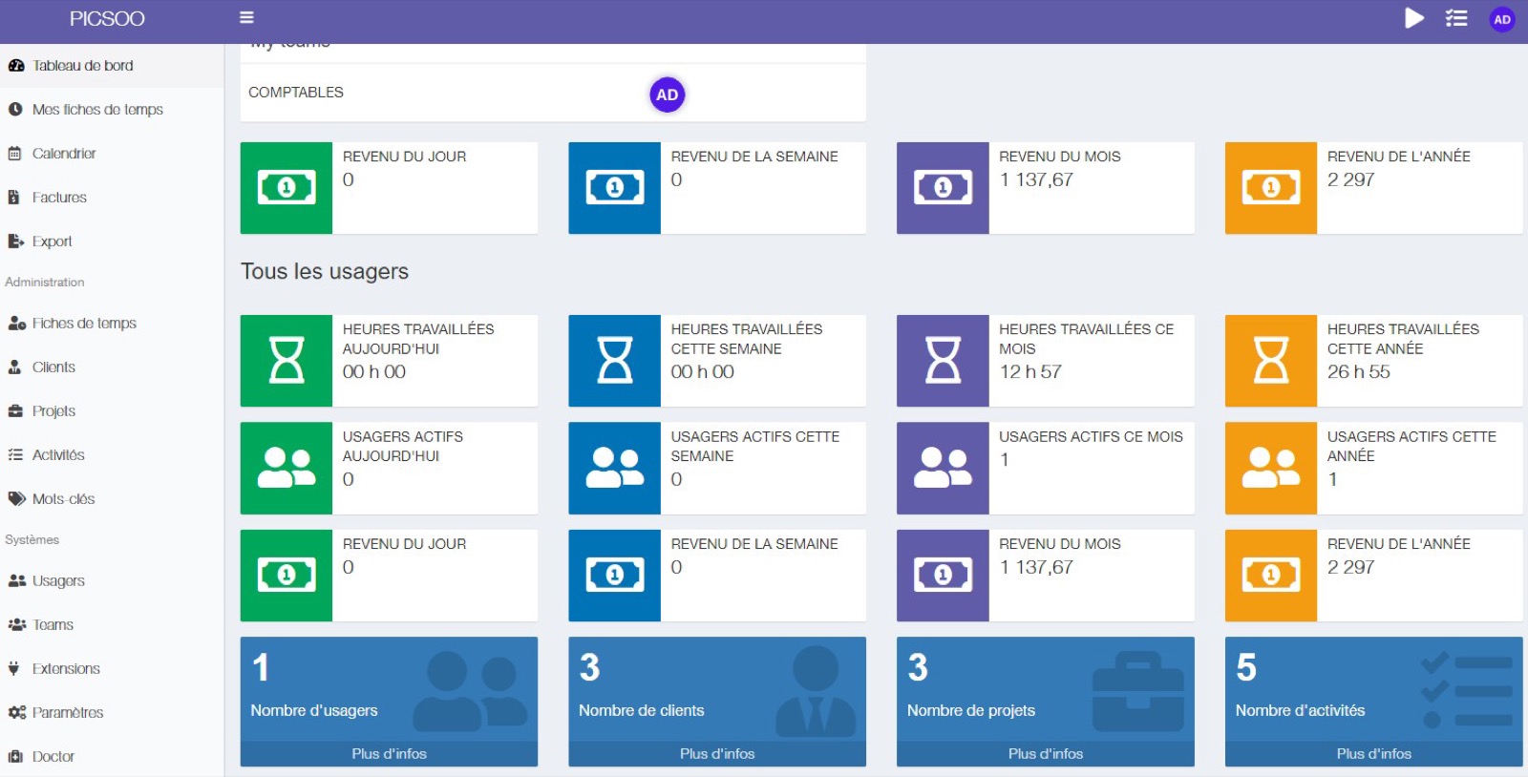Navigate to Teams
1528x777 pixels.
coord(112,625)
